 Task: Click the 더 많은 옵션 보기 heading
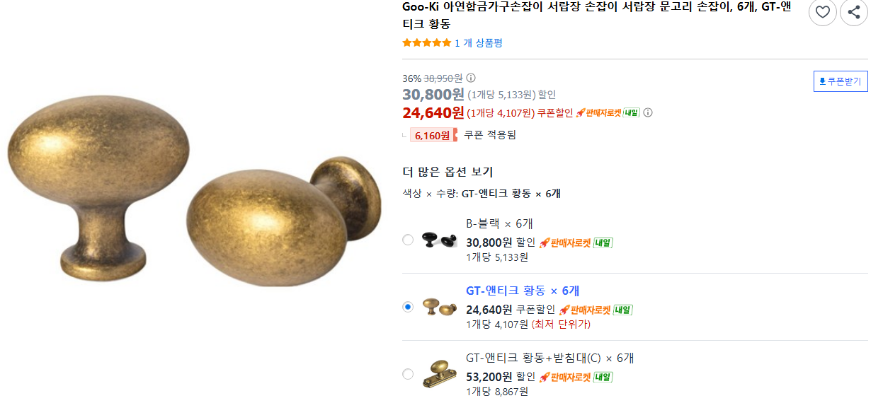coord(448,172)
